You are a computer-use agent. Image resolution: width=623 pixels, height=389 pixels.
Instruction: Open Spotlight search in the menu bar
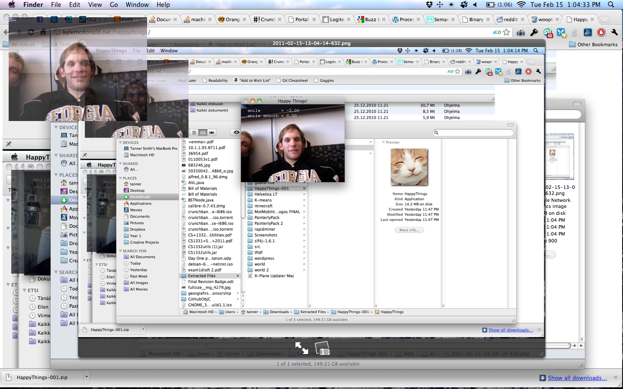[611, 5]
